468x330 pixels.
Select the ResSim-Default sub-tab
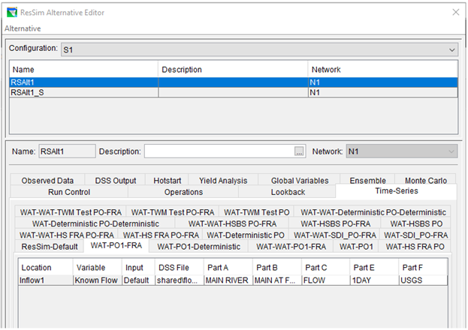[x=50, y=246]
